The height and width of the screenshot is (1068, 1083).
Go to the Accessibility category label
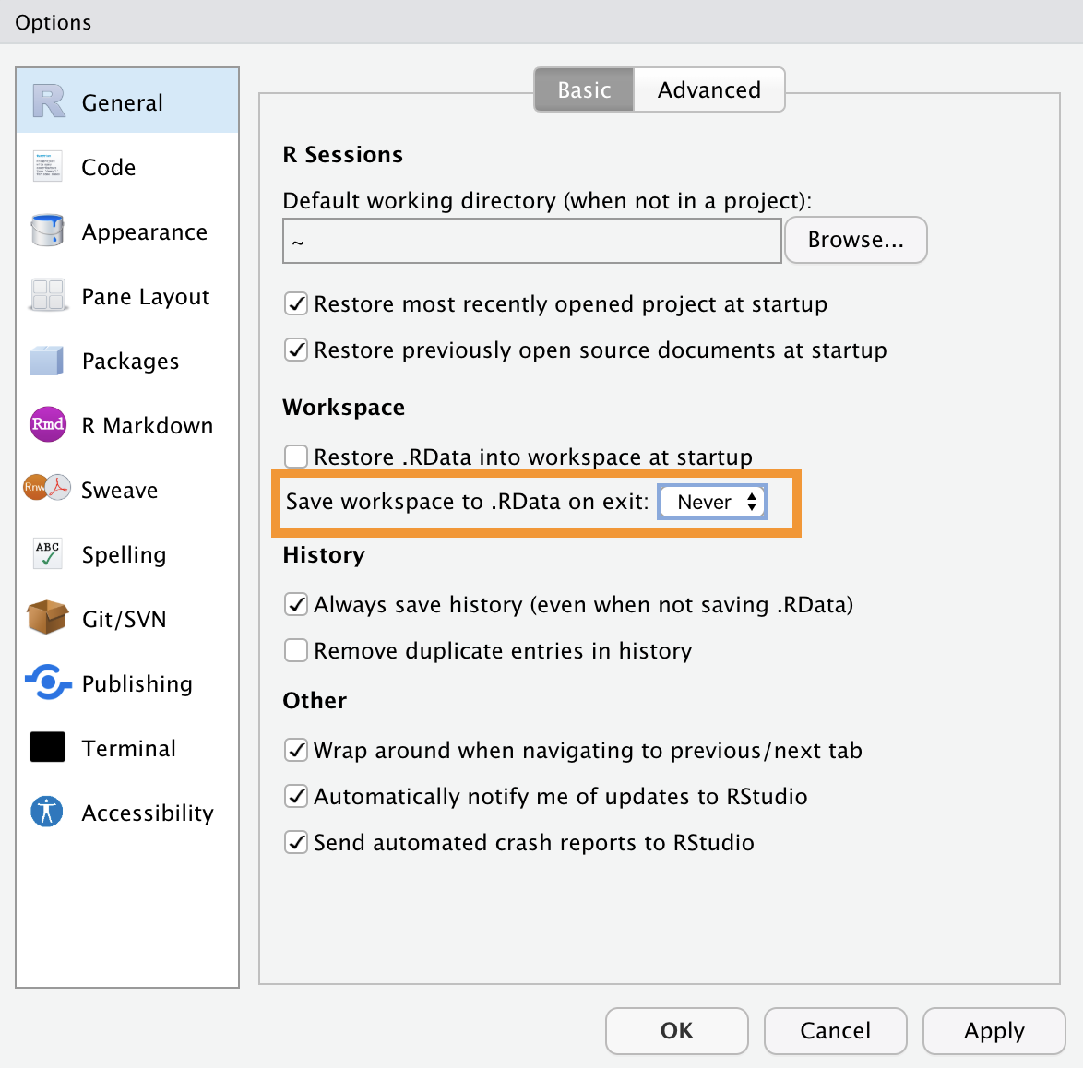tap(148, 813)
